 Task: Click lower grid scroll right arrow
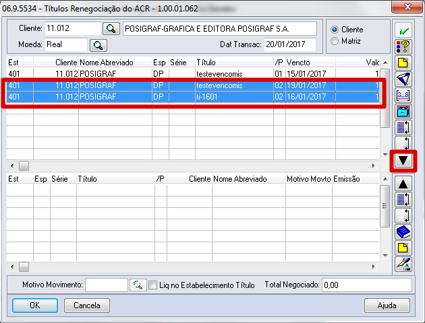[x=374, y=266]
